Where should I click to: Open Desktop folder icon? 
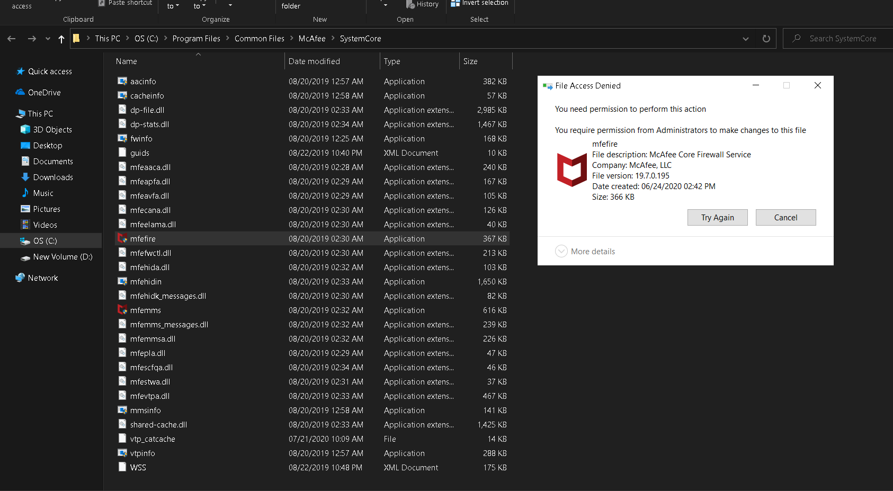25,145
